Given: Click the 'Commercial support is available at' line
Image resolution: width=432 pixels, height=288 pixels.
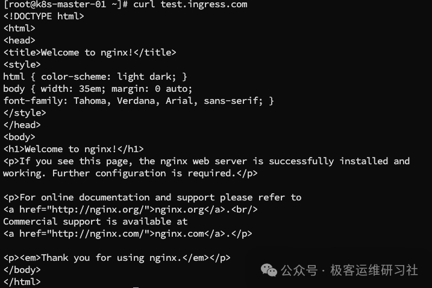Looking at the screenshot, I should 95,222.
